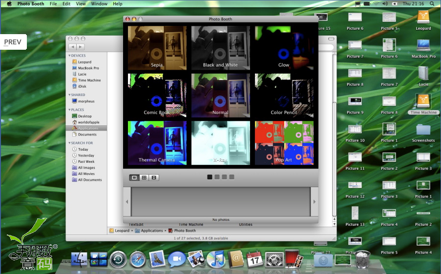
Task: Pick the Color Pencil effect
Action: [x=284, y=96]
